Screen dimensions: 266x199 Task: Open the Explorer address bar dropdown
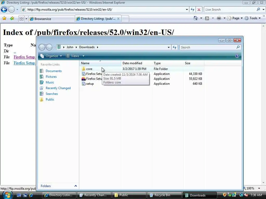pyautogui.click(x=168, y=47)
